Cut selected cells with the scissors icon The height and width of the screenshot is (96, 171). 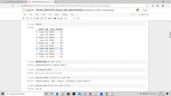coord(31,18)
